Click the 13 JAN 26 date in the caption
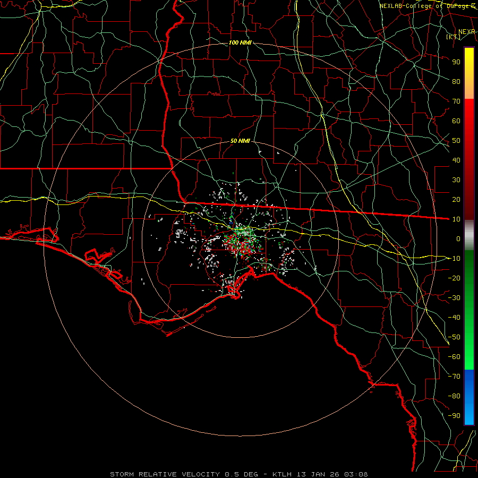 click(318, 474)
